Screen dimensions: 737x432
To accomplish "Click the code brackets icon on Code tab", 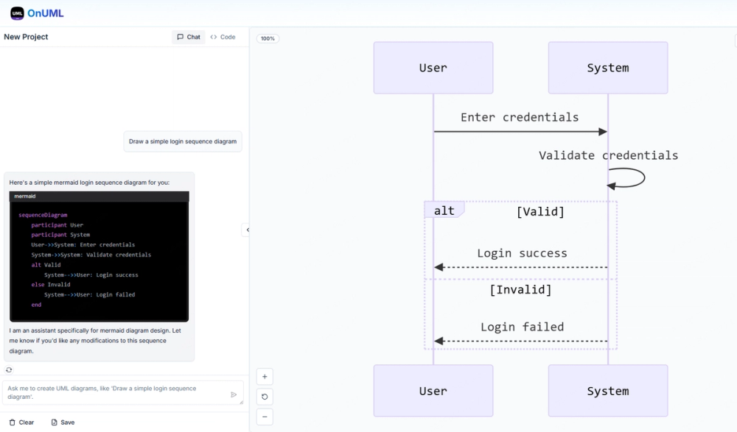I will tap(213, 36).
